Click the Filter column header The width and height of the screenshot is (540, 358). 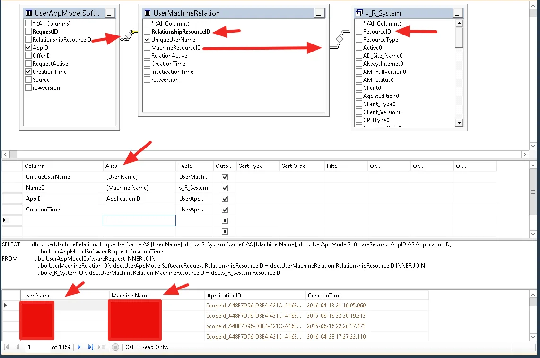point(346,166)
